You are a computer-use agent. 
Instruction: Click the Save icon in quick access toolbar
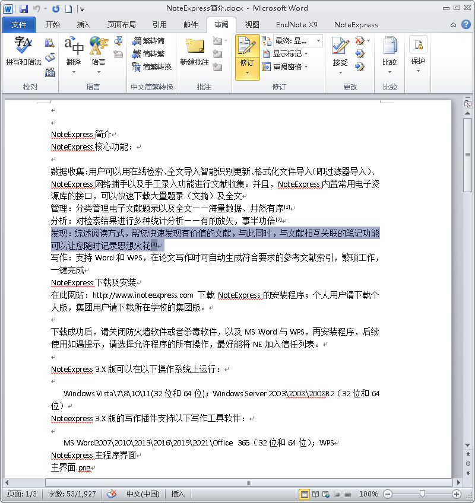coord(23,9)
